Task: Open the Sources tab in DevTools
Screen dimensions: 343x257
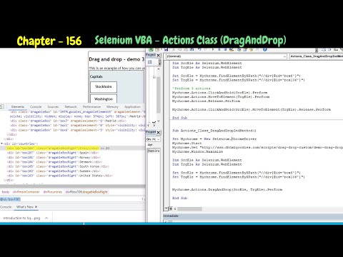Action: tap(53, 106)
